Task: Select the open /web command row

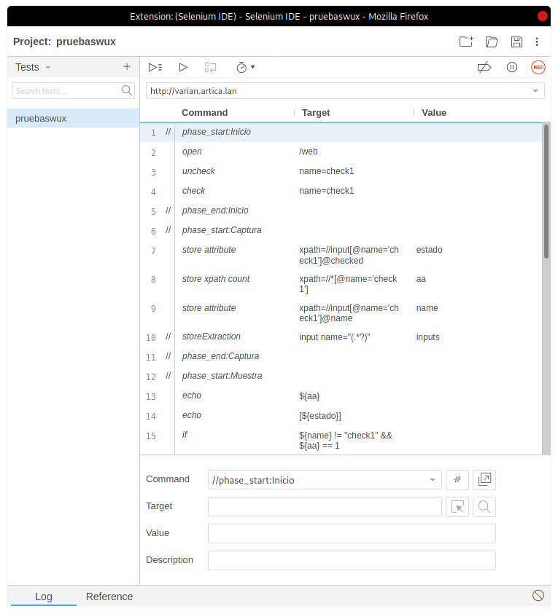Action: [341, 152]
